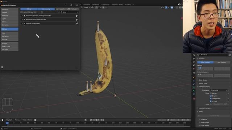Open the Armature data properties tab icon

pos(194,87)
